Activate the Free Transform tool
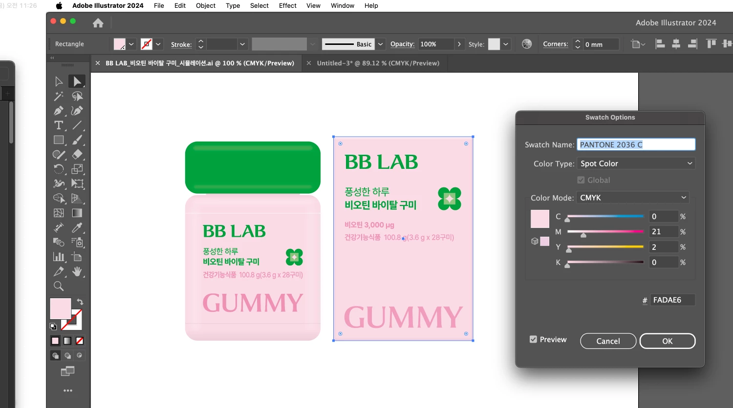Viewport: 733px width, 408px height. click(x=77, y=184)
